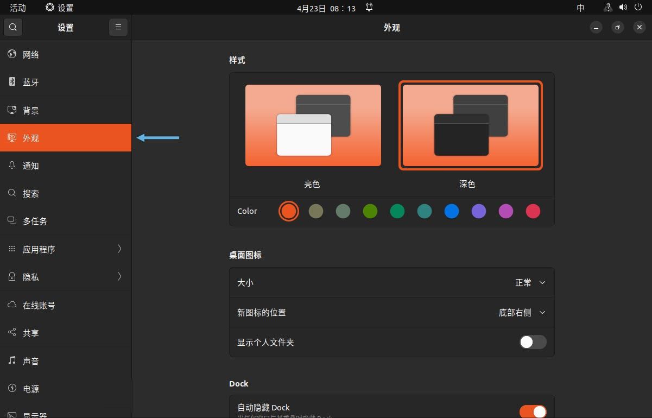The image size is (652, 418).
Task: Choose the viridian dark green accent color
Action: click(397, 211)
